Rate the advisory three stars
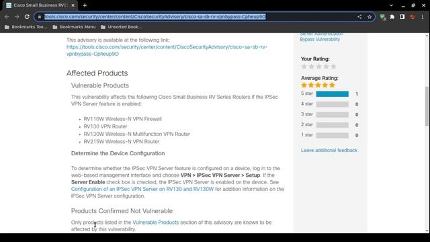Screen dimensions: 430x242 (318, 67)
